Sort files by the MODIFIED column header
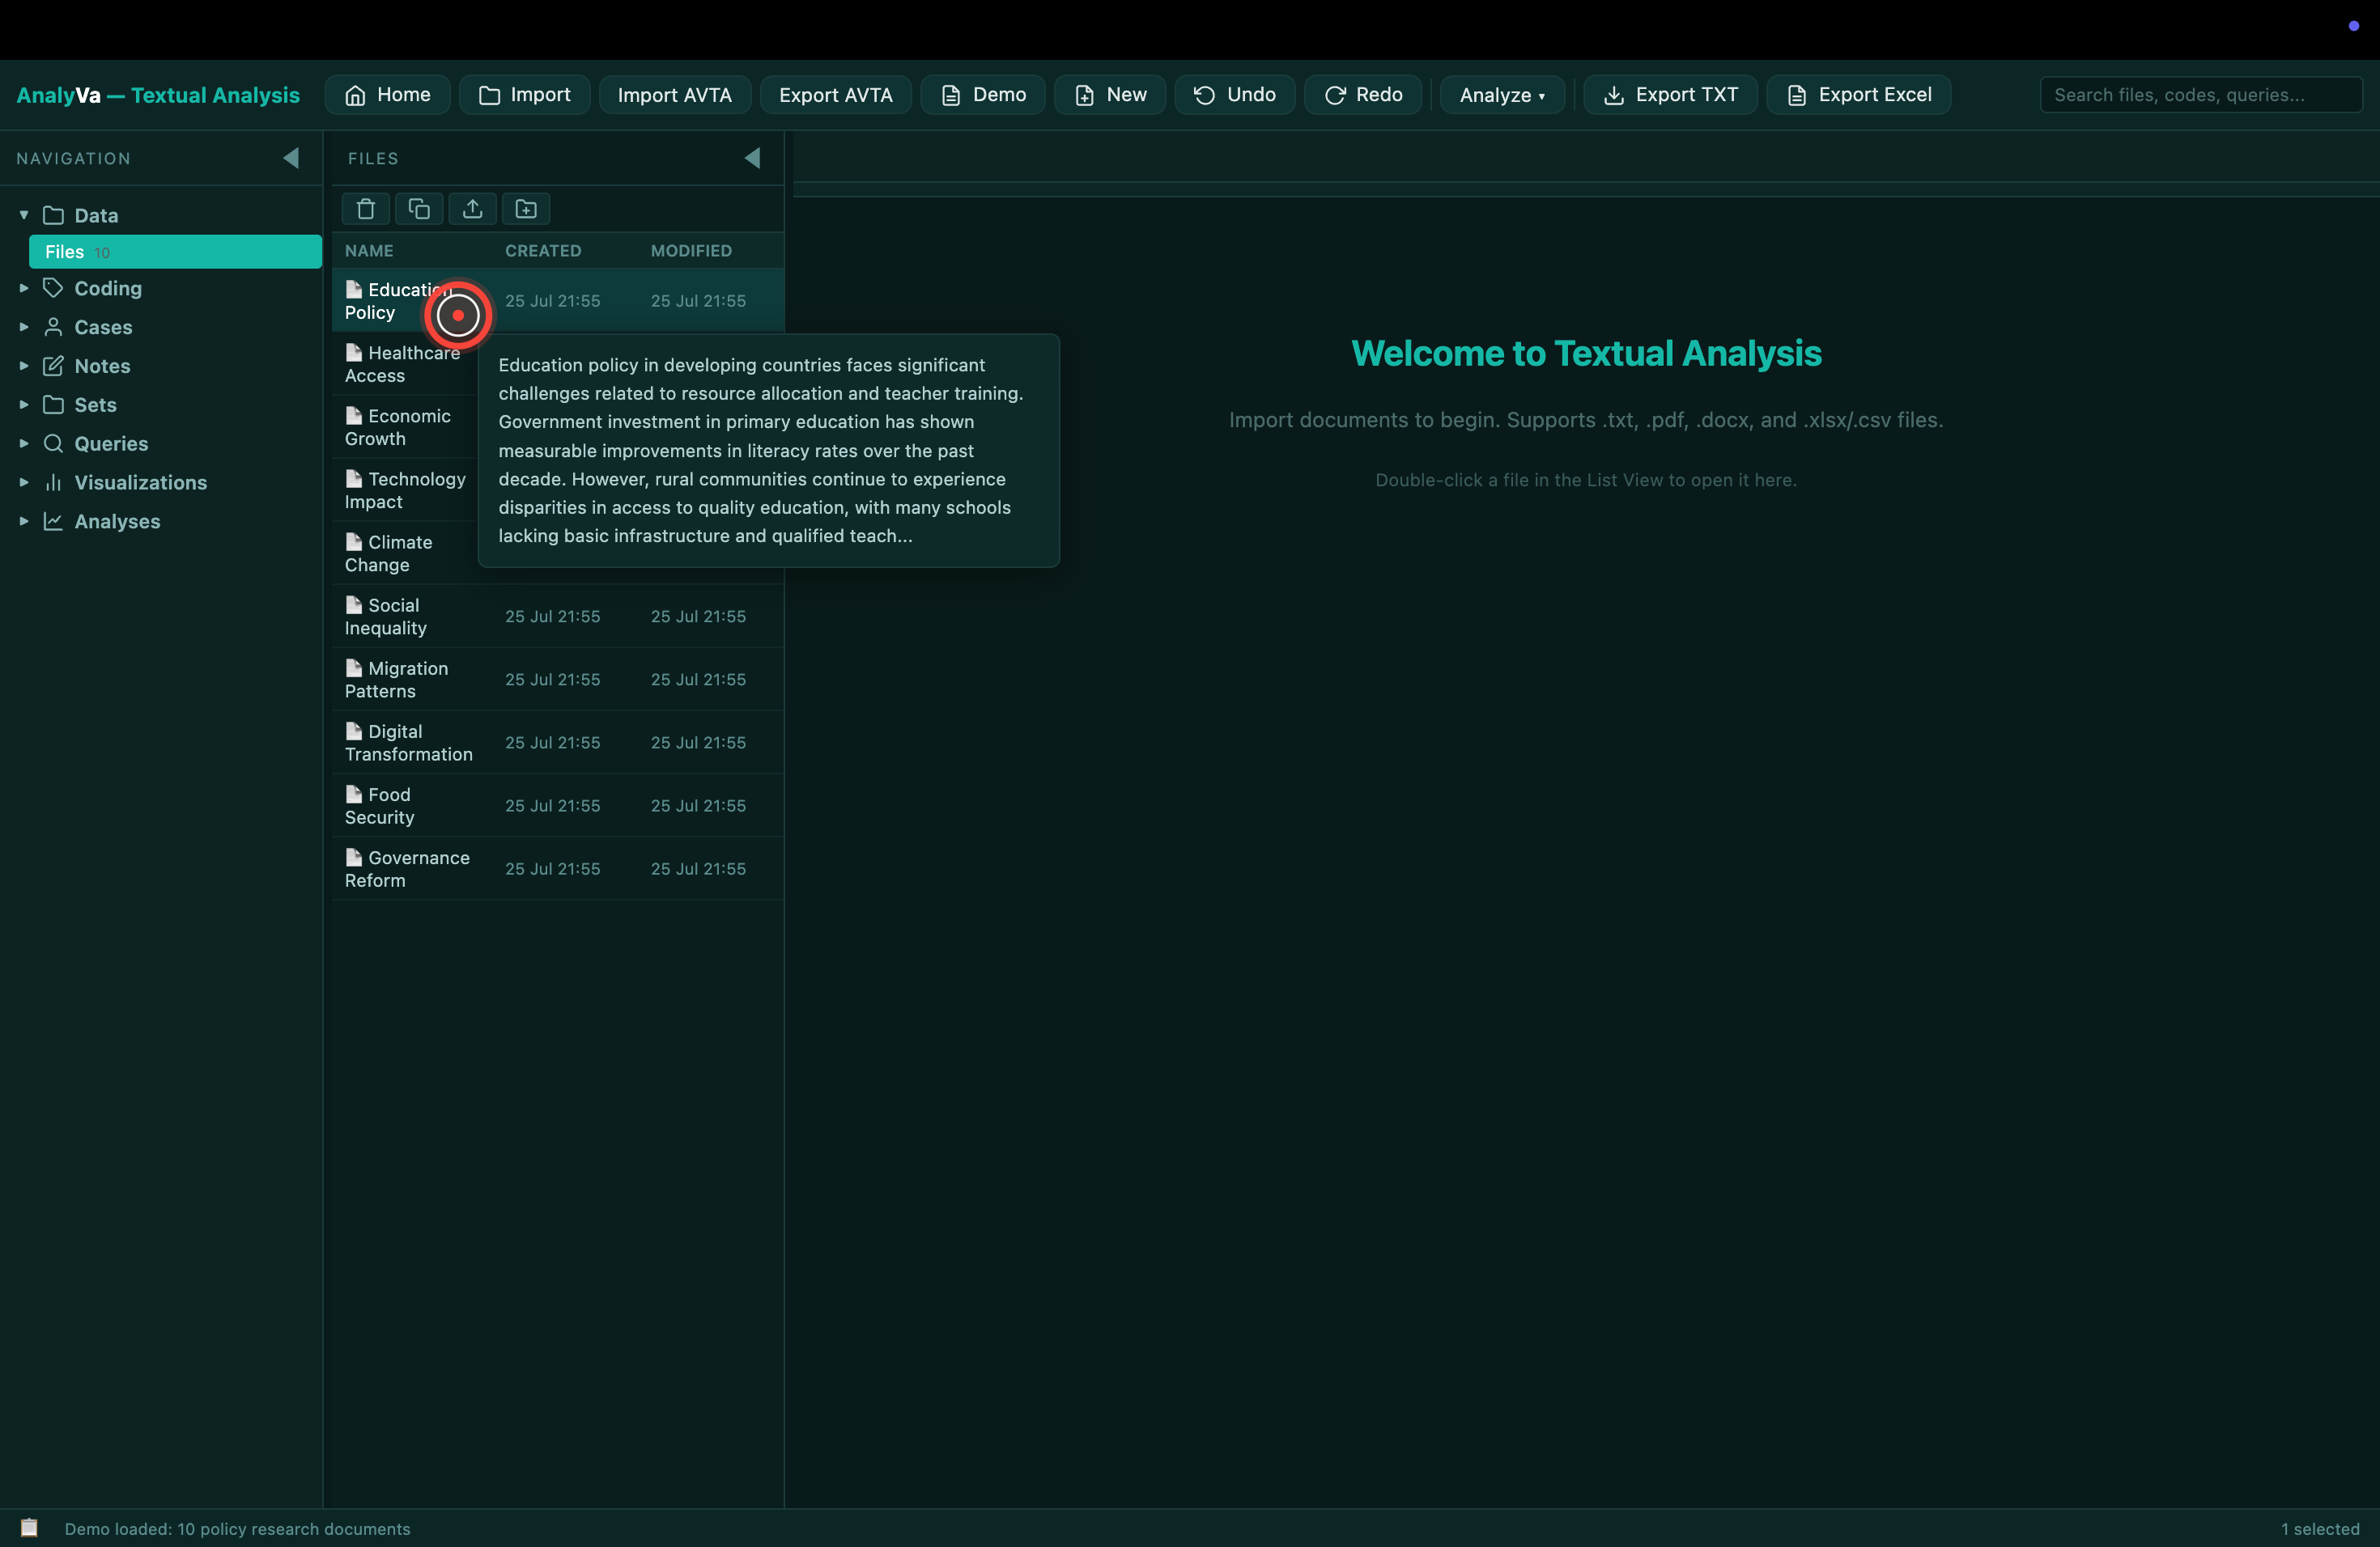Viewport: 2380px width, 1547px height. pyautogui.click(x=691, y=251)
